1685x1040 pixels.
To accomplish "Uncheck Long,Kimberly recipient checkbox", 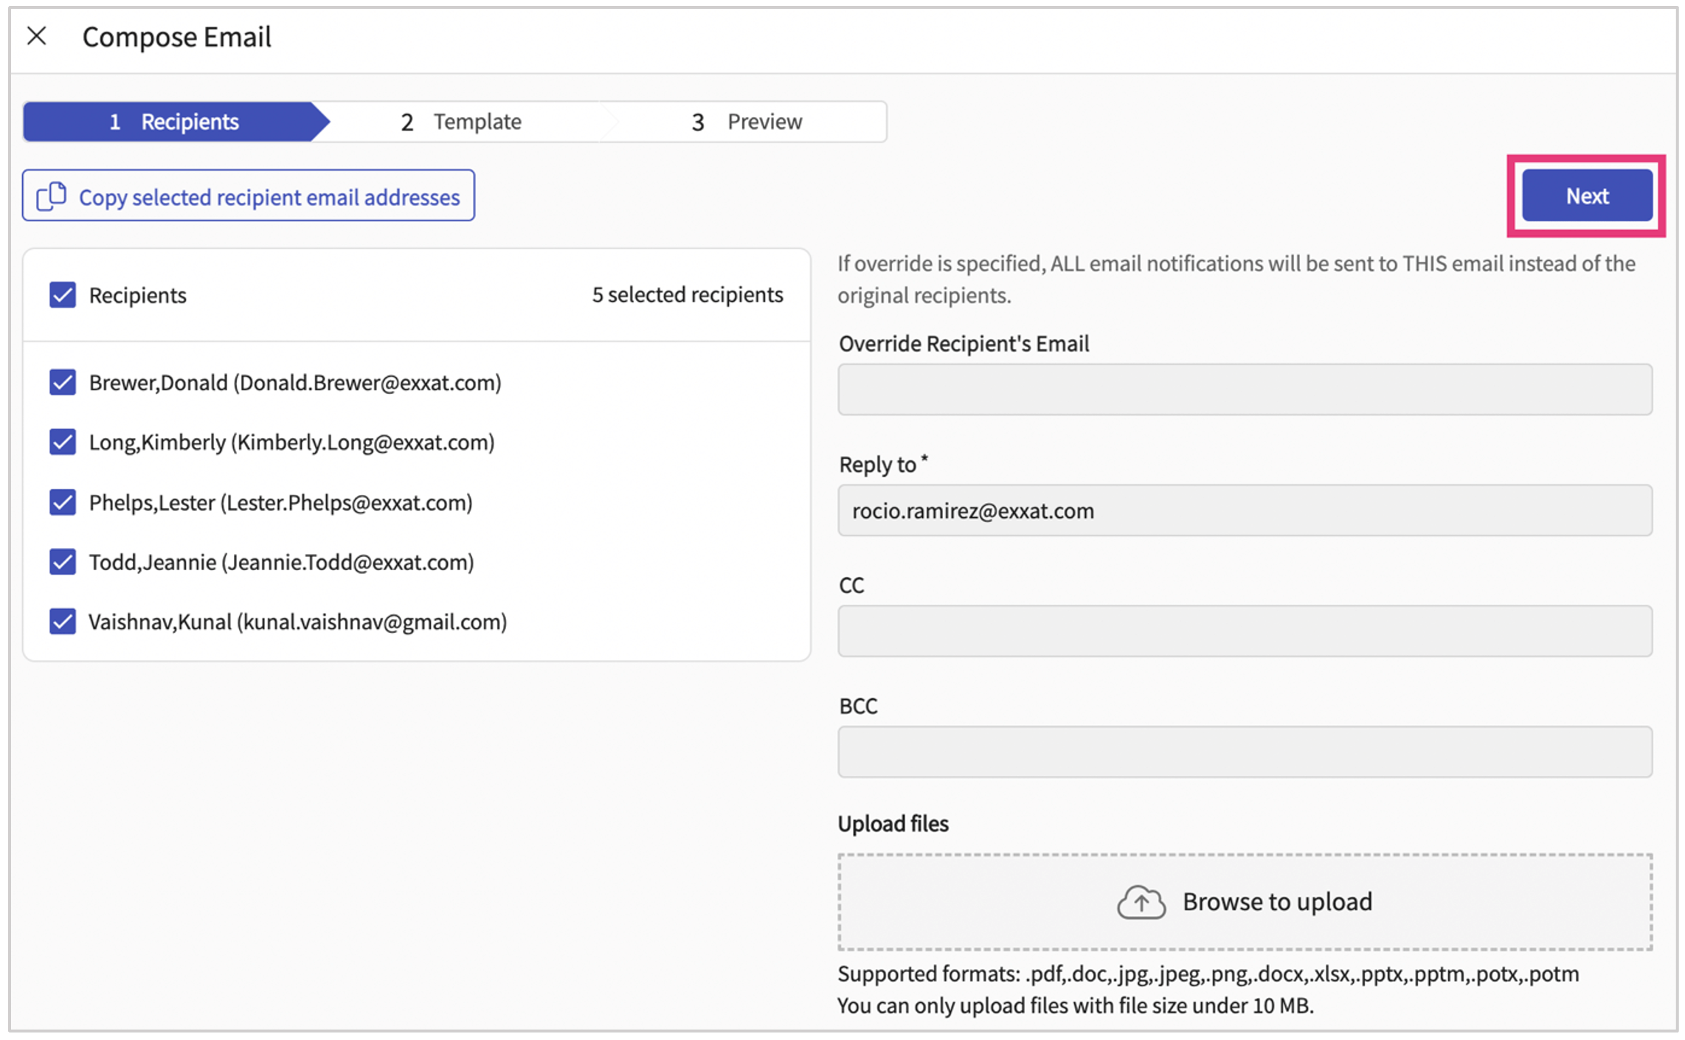I will (x=63, y=443).
